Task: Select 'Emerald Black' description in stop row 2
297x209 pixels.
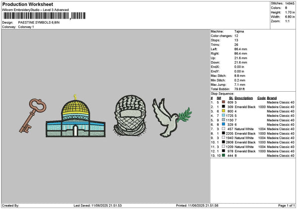Action: point(245,107)
